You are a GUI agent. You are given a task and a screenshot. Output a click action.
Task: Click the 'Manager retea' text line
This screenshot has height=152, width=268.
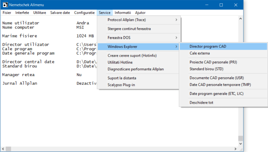pyautogui.click(x=18, y=75)
